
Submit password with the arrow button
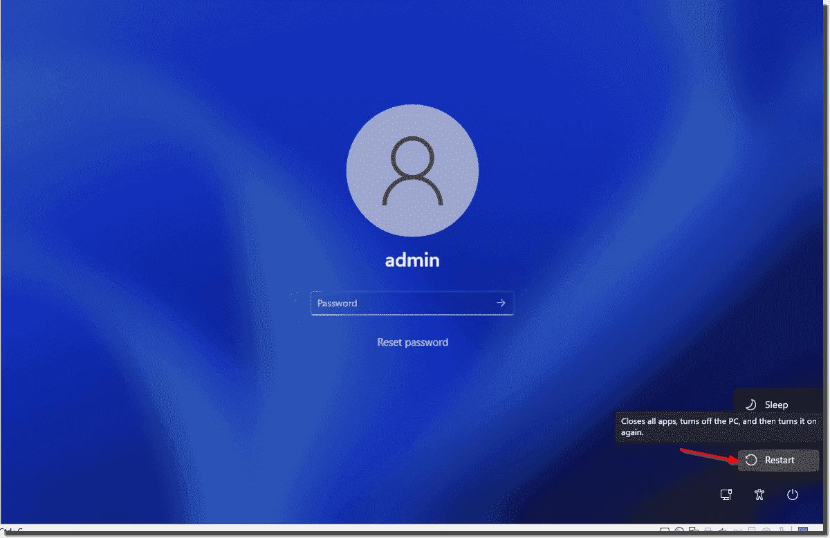tap(501, 303)
